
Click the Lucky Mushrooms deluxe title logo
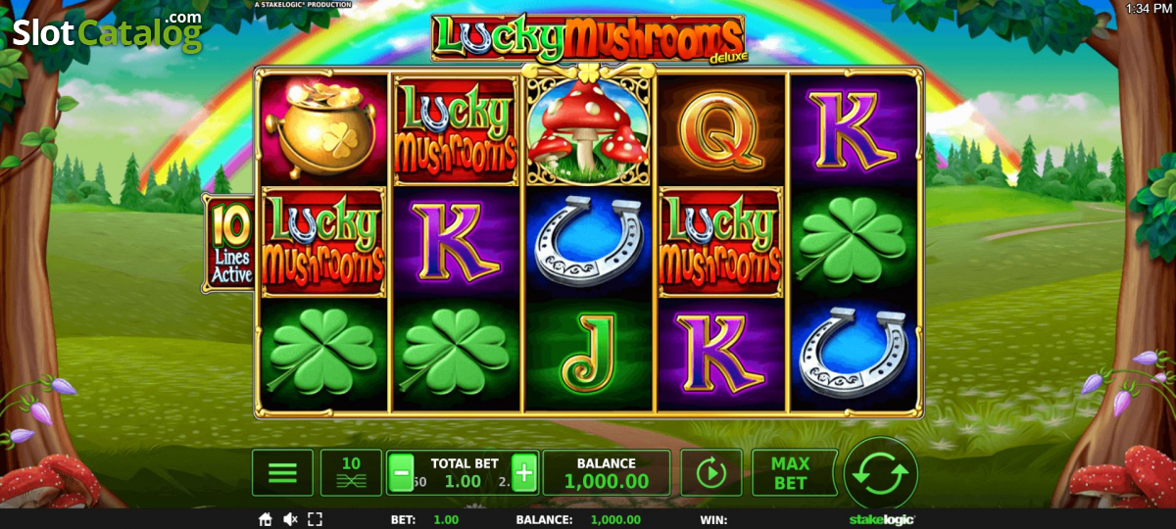point(588,38)
